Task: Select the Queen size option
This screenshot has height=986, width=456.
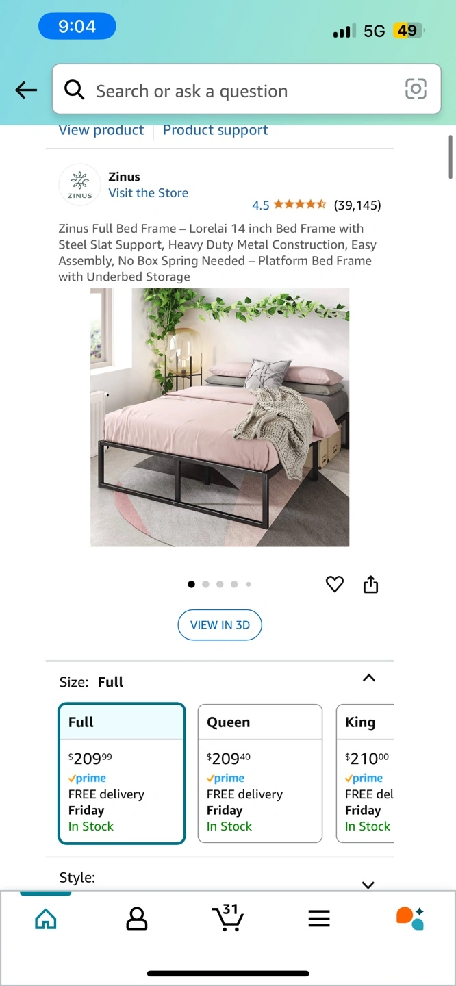Action: click(x=260, y=773)
